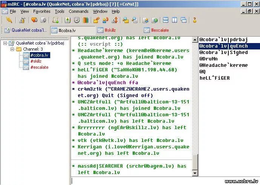Switch to QuakeNet status switchbar tab
Image resolution: width=260 pixels, height=185 pixels.
[x=26, y=30]
